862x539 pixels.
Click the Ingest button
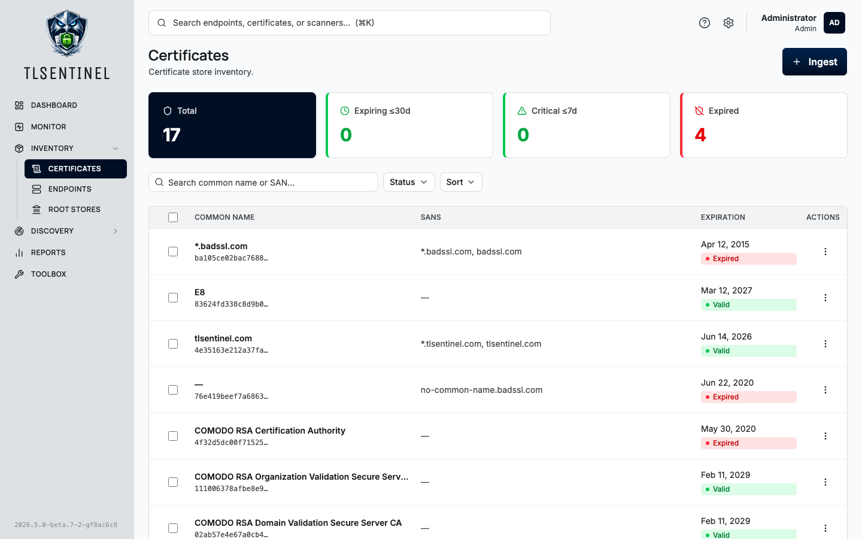[x=815, y=62]
